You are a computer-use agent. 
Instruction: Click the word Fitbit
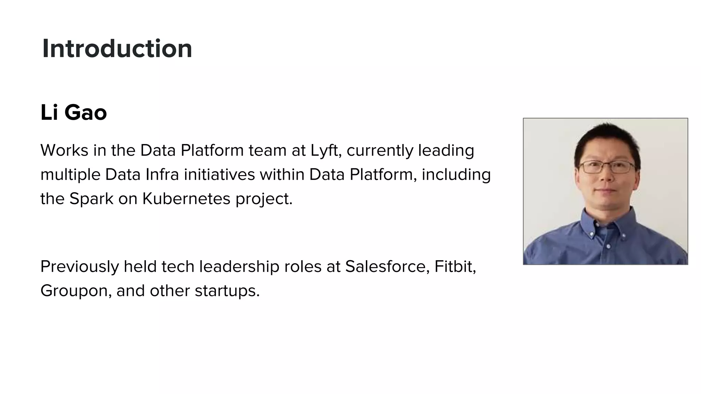coord(455,266)
